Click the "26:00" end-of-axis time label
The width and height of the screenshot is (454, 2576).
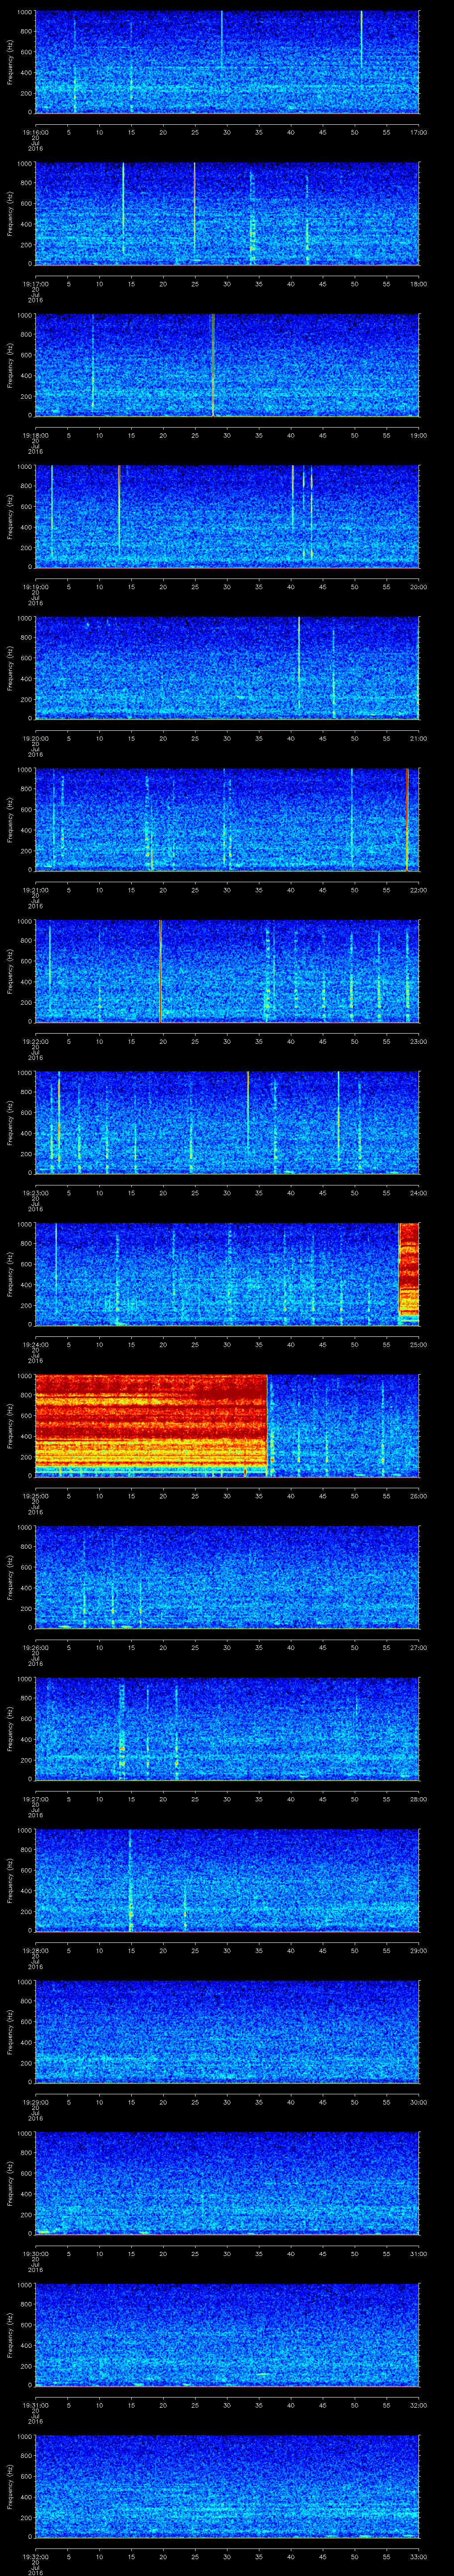(418, 1496)
